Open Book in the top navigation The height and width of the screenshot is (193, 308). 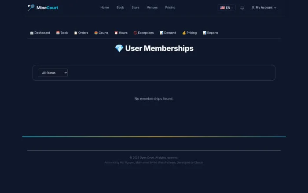(120, 7)
